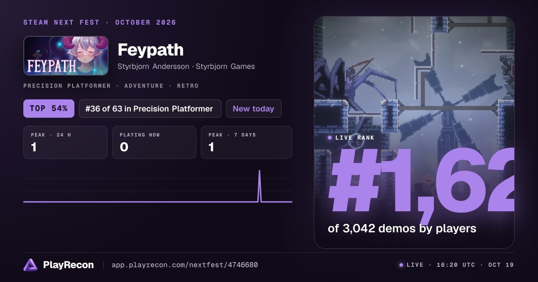This screenshot has height=282, width=538.
Task: Click the spike on the player chart
Action: click(x=259, y=186)
